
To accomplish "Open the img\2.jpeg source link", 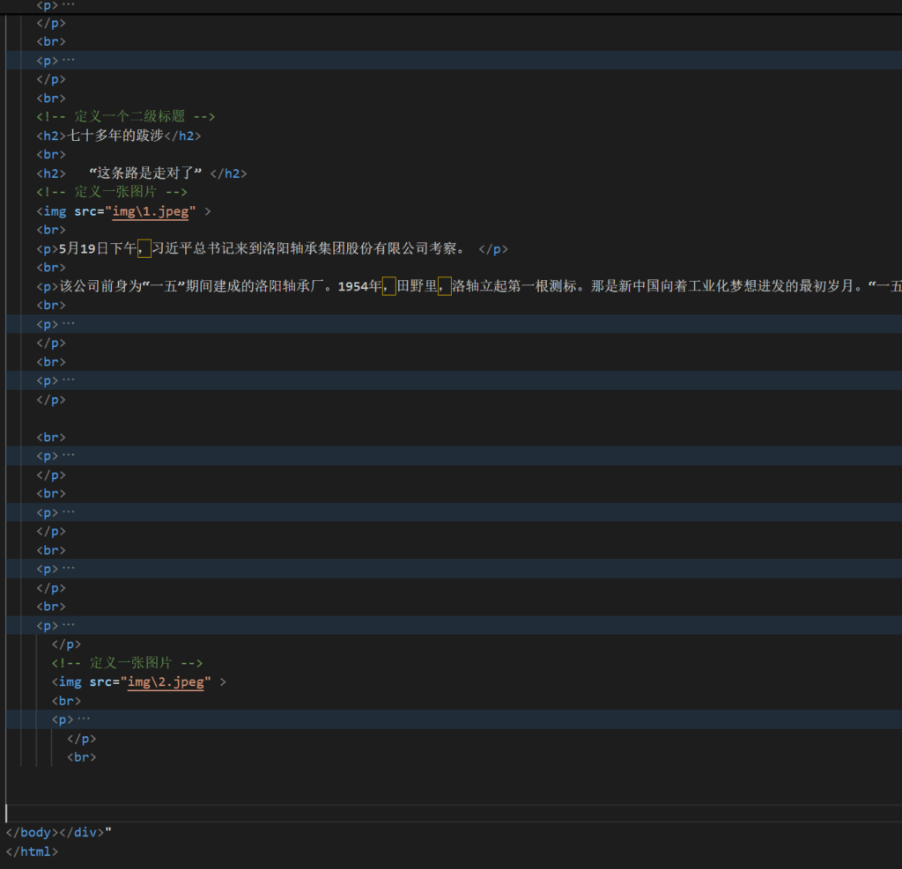I will point(165,681).
